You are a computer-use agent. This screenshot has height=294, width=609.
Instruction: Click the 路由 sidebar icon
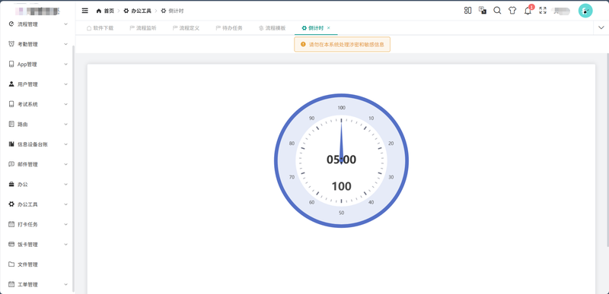[x=11, y=125]
